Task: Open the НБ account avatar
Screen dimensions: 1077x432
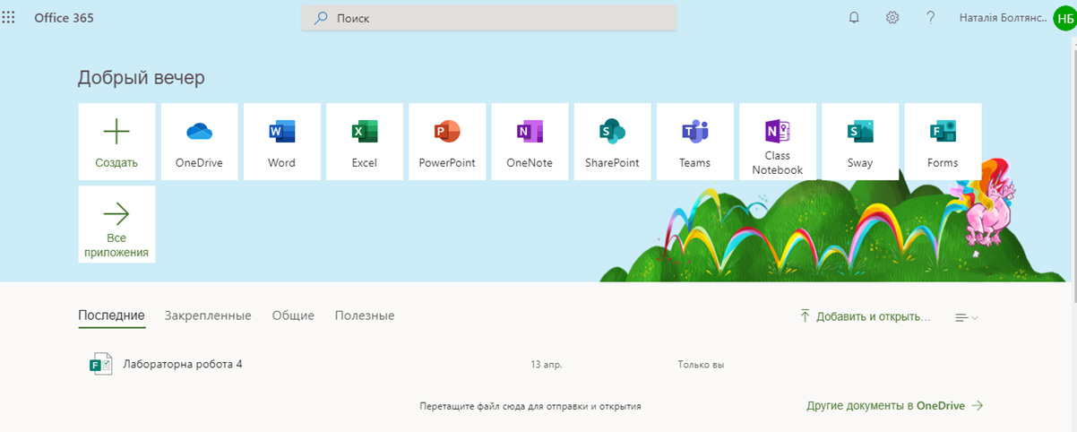Action: [x=1064, y=18]
